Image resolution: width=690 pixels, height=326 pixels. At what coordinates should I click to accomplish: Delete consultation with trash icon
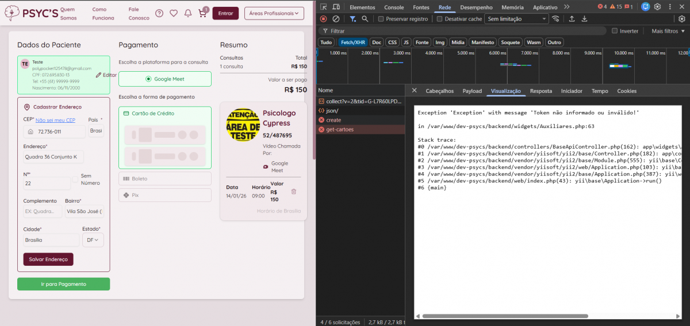(294, 192)
